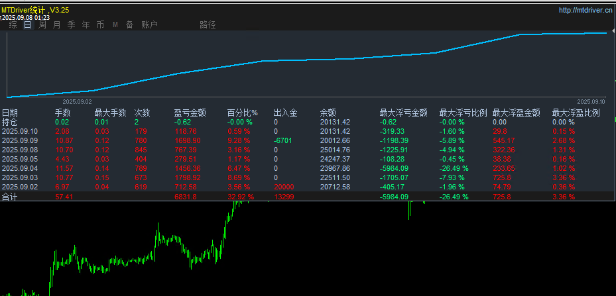Click the 6831.8 total profit value
Viewport: 616px width, 296px height.
coord(186,197)
